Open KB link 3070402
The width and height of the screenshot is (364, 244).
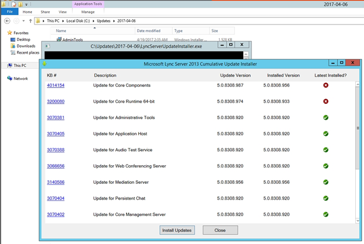click(x=55, y=214)
